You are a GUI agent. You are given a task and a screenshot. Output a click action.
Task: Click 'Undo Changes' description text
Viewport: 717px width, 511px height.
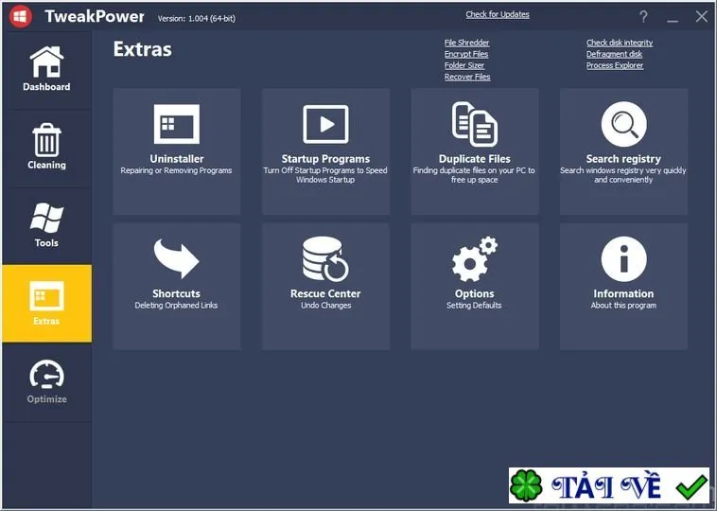pos(325,305)
